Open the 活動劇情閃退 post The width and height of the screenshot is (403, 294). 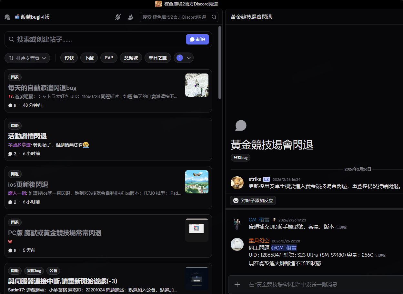pos(108,139)
